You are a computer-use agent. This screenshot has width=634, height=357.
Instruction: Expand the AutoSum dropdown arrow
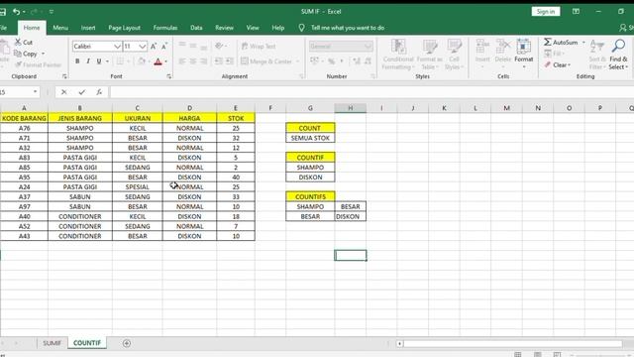(x=583, y=42)
